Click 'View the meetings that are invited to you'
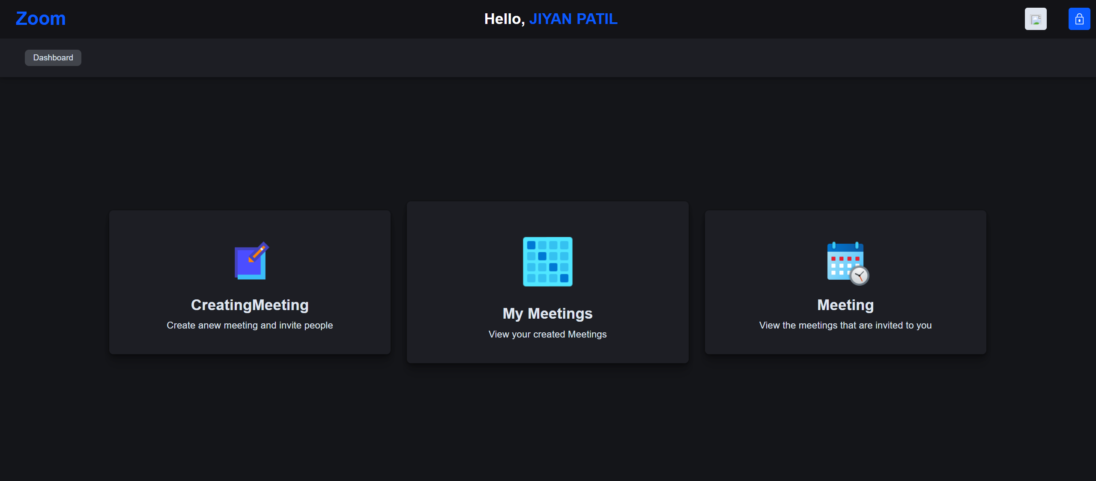 pos(845,326)
